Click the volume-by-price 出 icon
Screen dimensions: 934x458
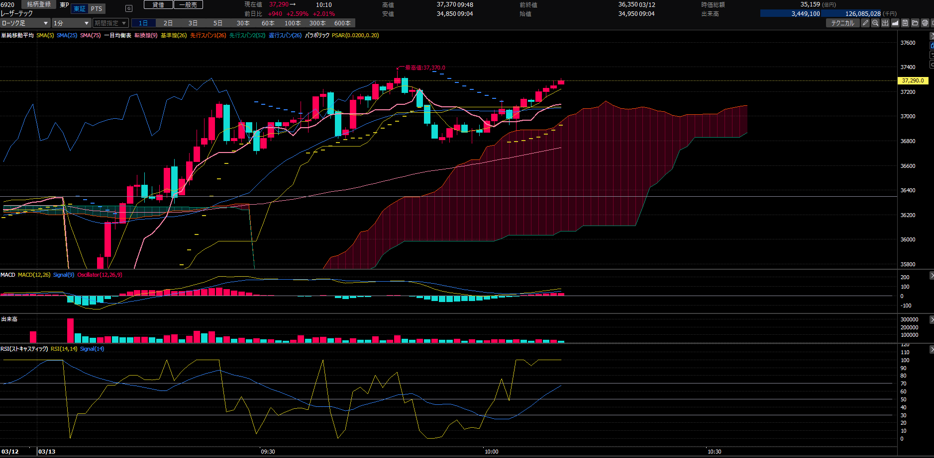885,23
